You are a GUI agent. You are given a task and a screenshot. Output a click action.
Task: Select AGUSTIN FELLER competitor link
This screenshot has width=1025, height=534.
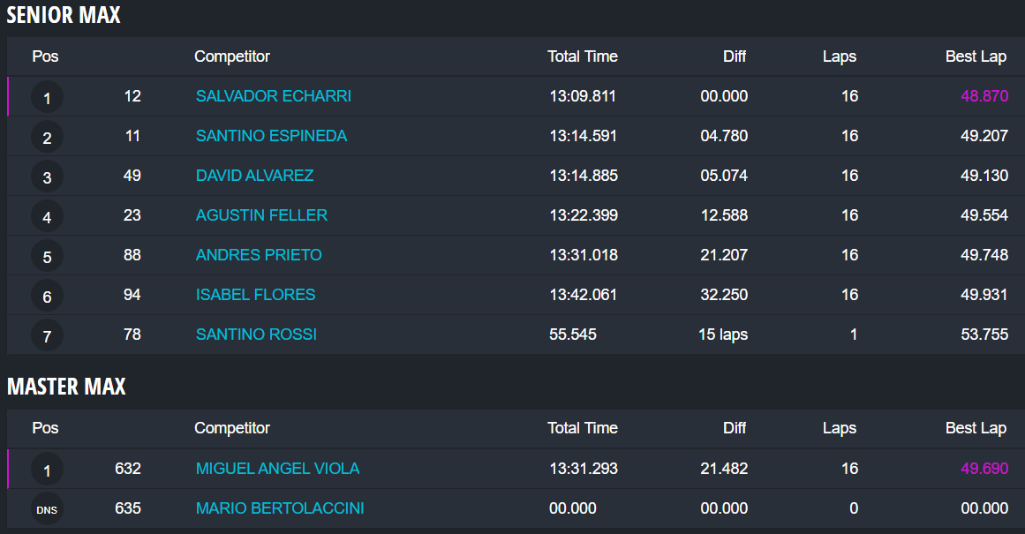pyautogui.click(x=261, y=215)
